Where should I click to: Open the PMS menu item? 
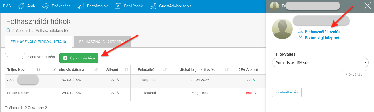pyautogui.click(x=7, y=6)
